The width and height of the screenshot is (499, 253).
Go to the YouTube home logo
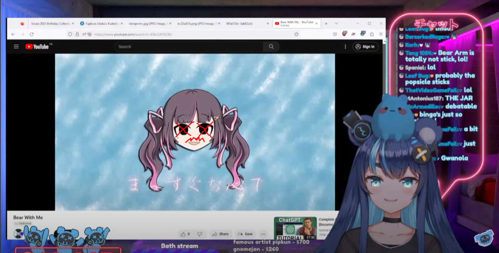37,47
